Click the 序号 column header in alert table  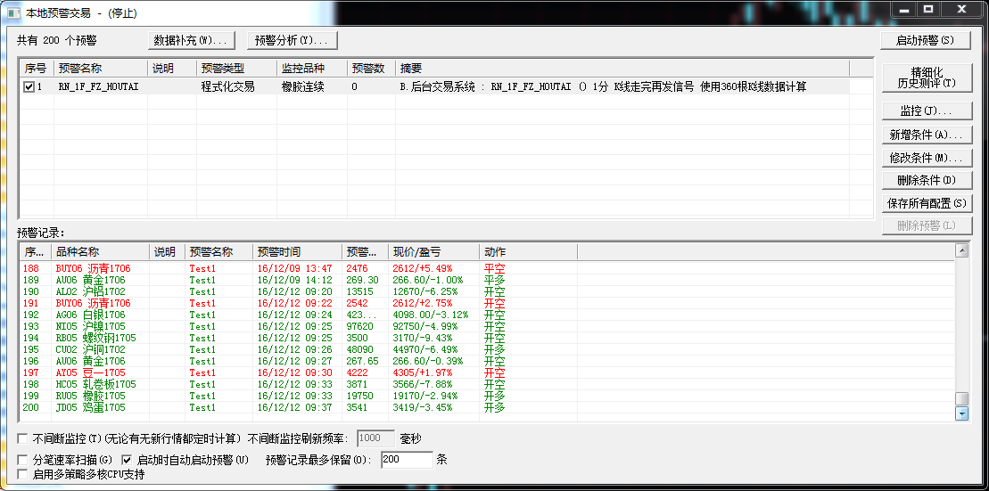coord(37,68)
